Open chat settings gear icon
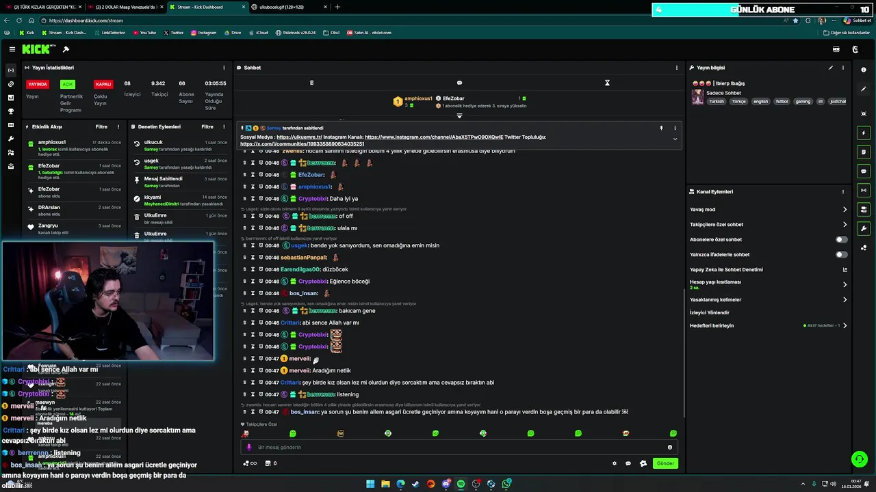 [615, 463]
